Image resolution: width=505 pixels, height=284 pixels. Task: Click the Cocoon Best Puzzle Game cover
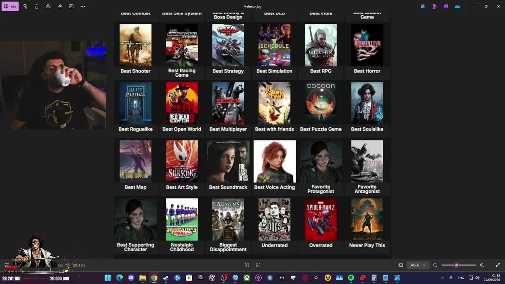(321, 103)
